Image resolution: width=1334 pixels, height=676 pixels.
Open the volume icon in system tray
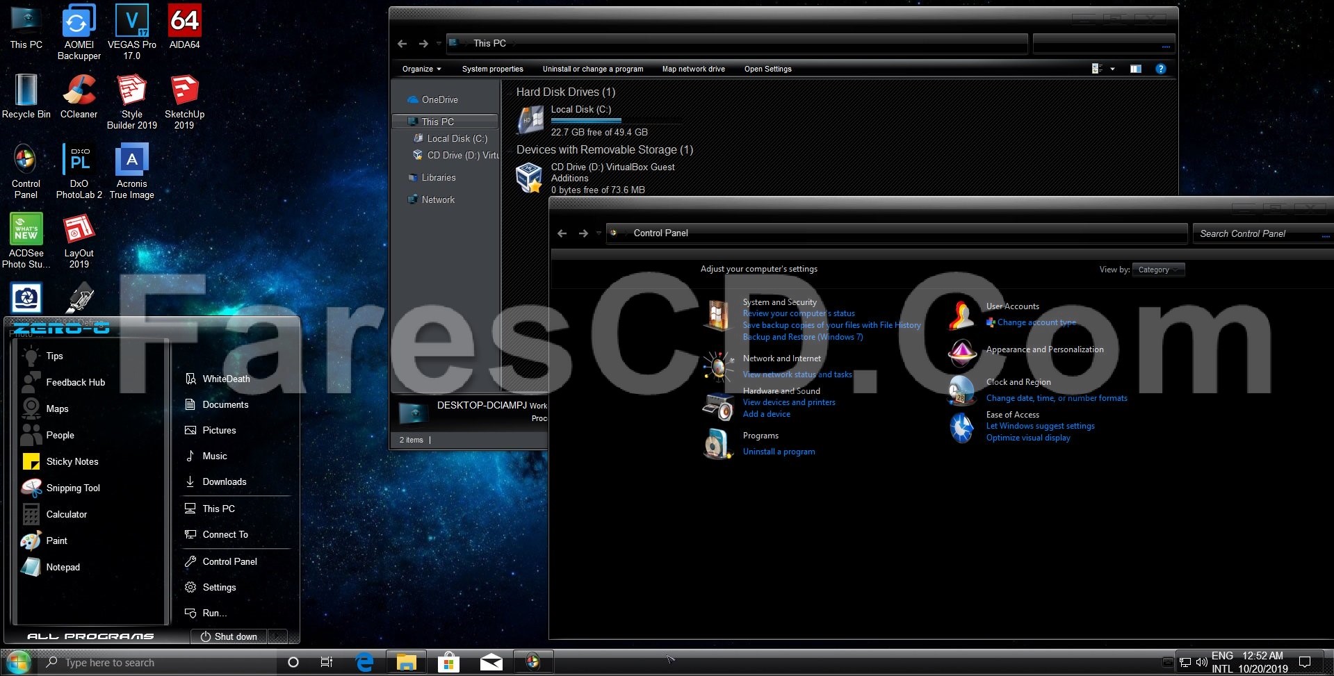(x=1201, y=662)
